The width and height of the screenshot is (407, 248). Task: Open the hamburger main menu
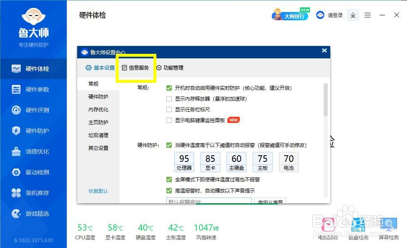[368, 15]
